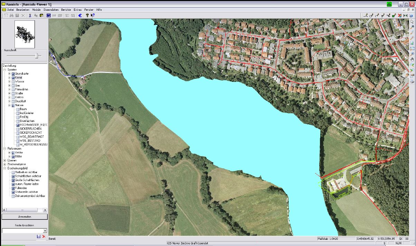Expand the Ebenen tree node

(x=5, y=160)
